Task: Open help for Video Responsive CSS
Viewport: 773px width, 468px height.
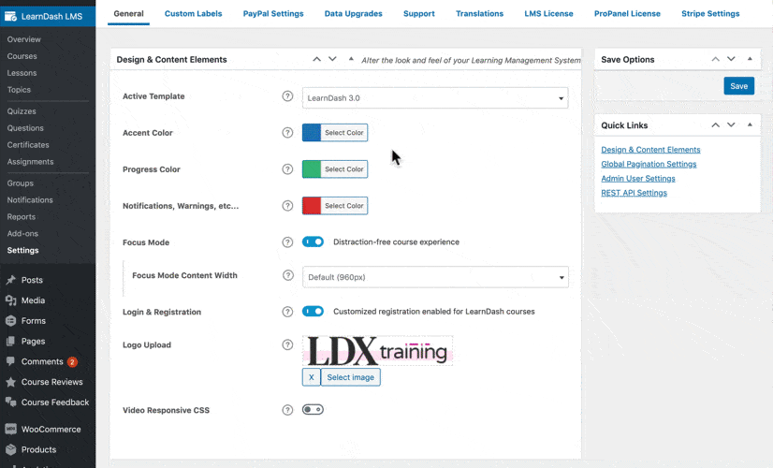Action: point(287,410)
